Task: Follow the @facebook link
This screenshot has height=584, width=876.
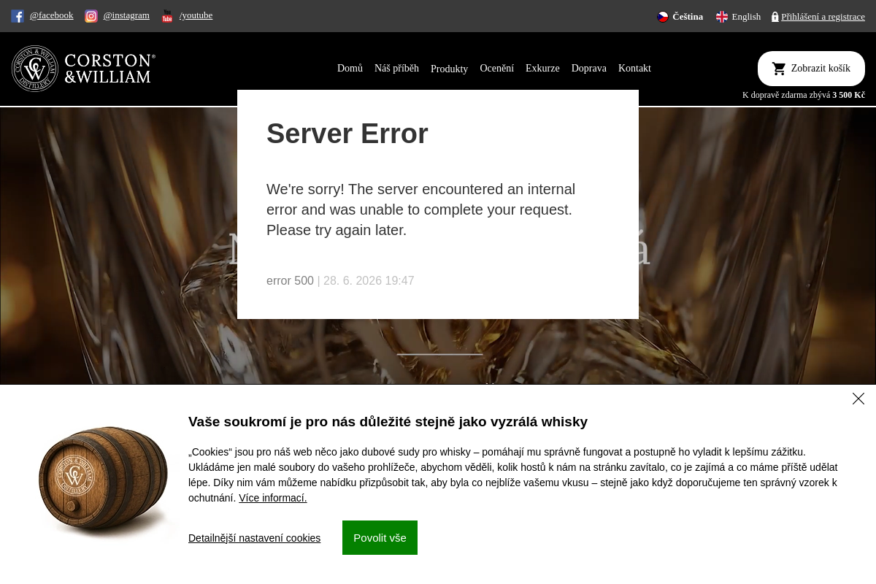Action: [51, 15]
